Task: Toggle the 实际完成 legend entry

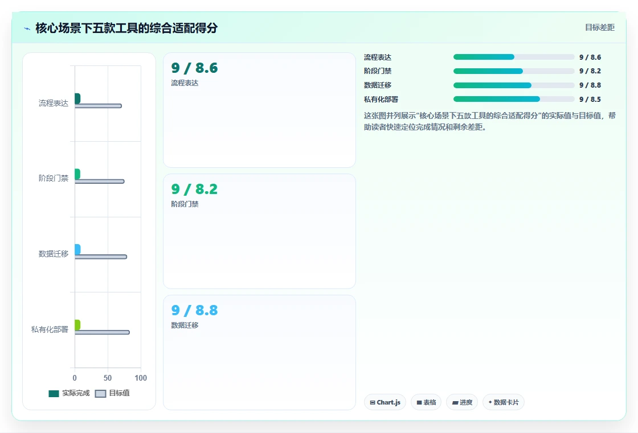Action: tap(69, 393)
